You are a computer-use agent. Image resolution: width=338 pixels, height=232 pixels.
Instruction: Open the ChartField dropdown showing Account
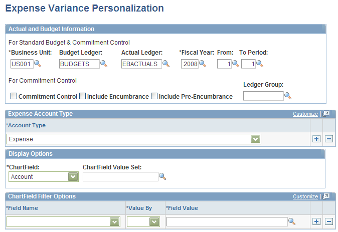pos(73,176)
